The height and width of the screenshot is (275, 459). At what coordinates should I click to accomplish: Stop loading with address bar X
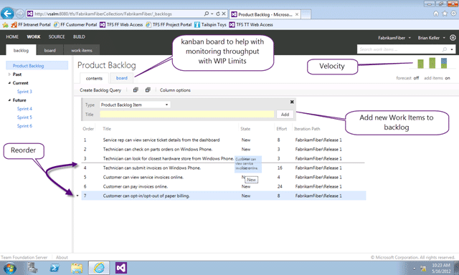(224, 14)
